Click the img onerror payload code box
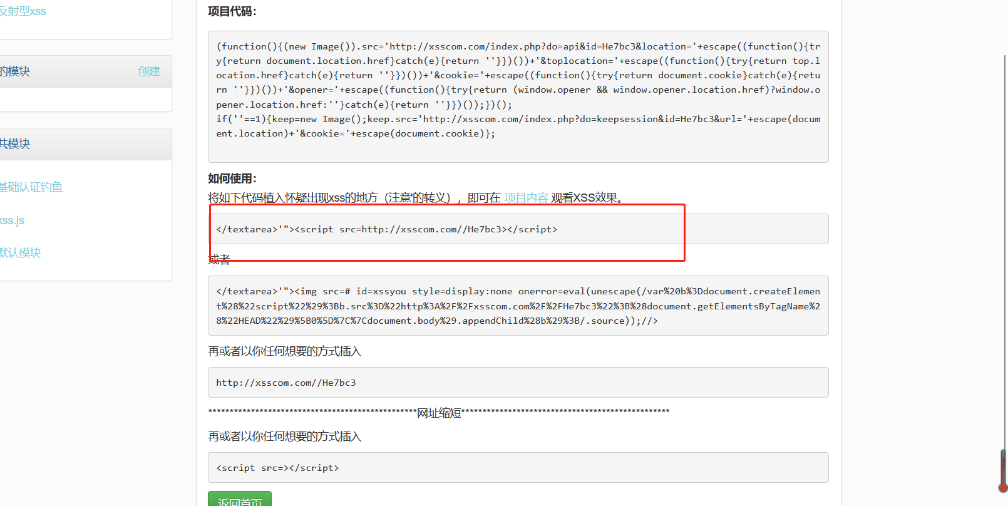Viewport: 1008px width, 506px height. (518, 306)
